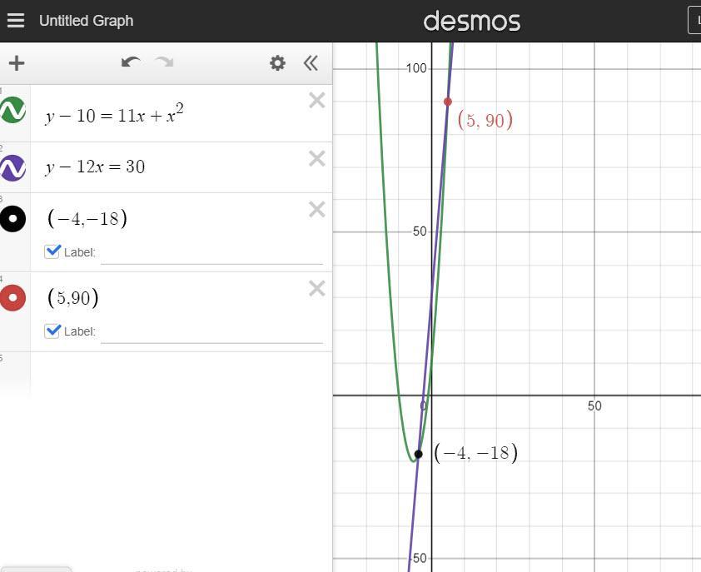Click the black point on the graph
The image size is (701, 572).
pyautogui.click(x=418, y=455)
